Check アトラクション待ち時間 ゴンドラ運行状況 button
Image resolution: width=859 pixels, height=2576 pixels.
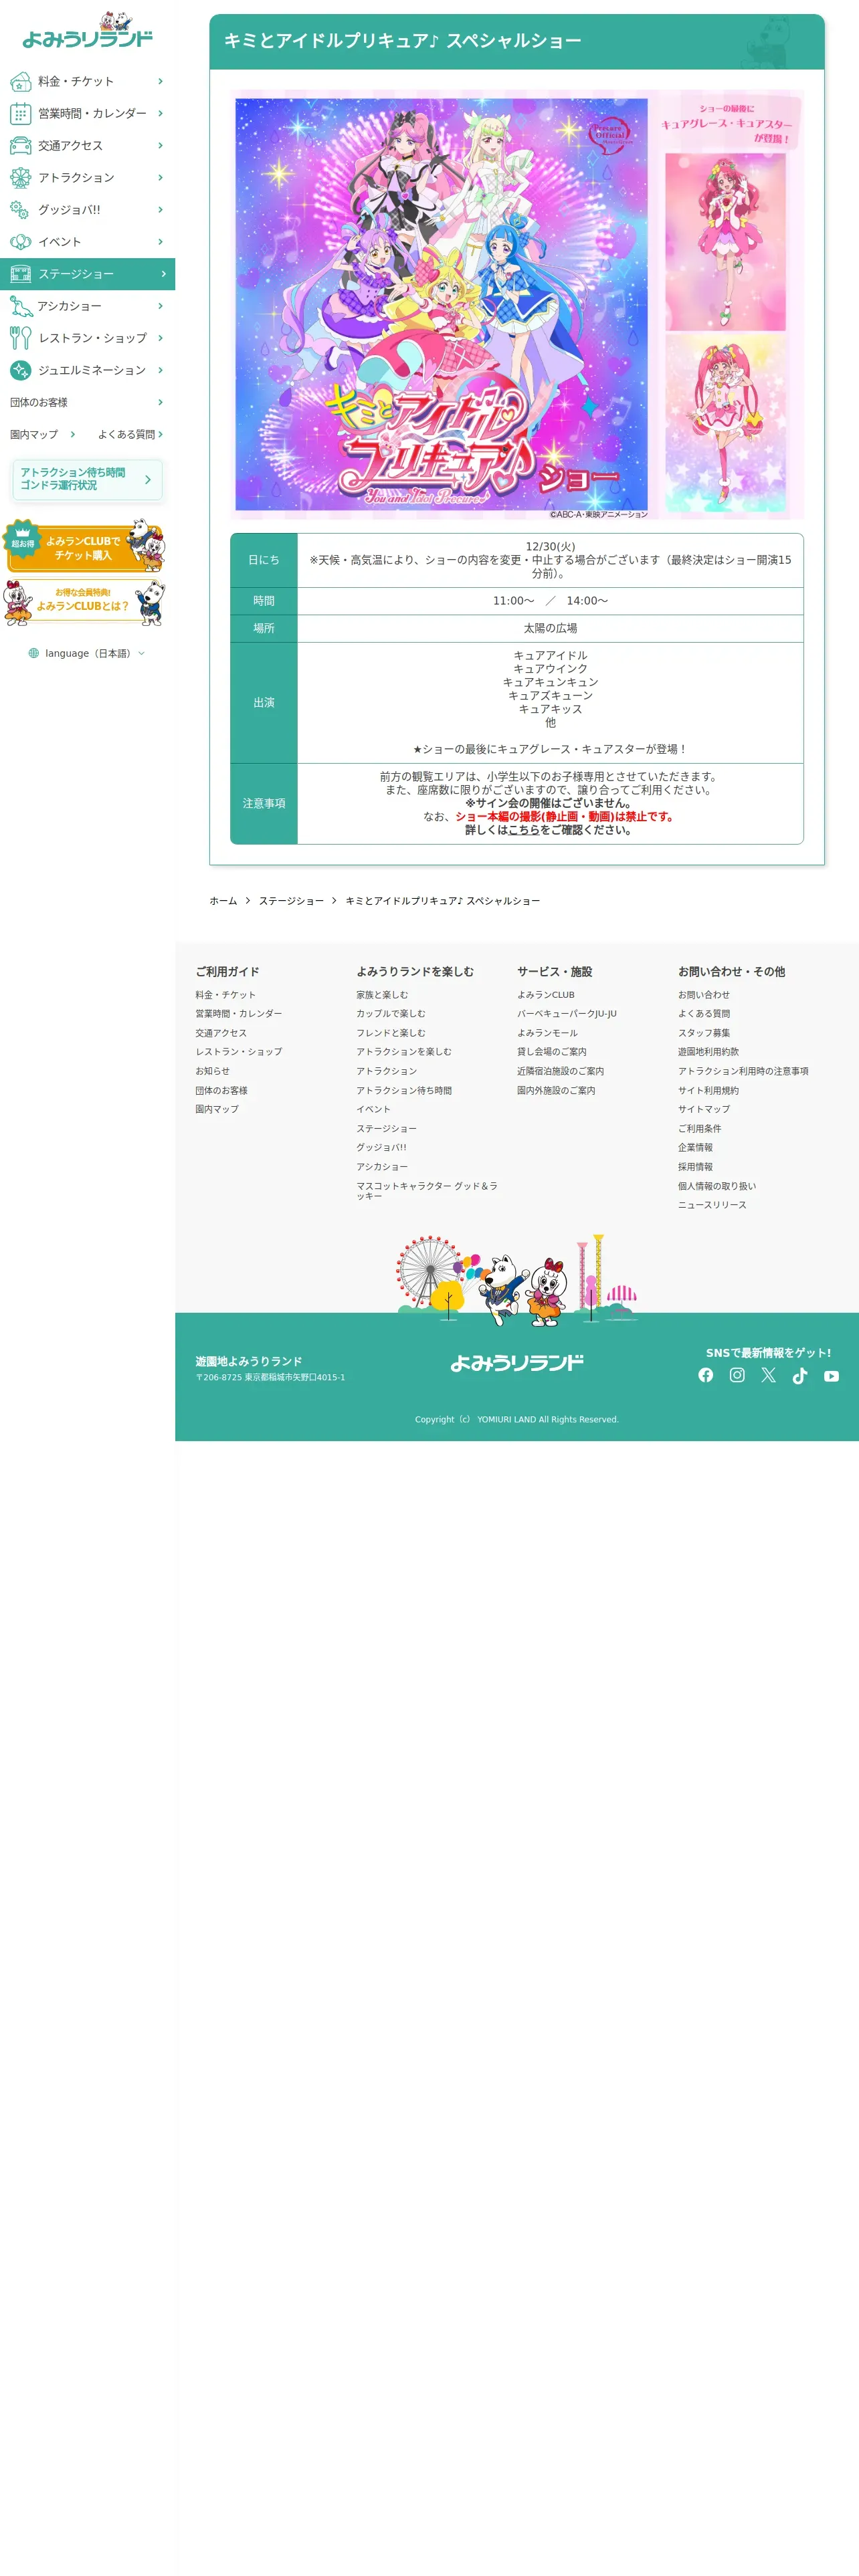pyautogui.click(x=87, y=480)
